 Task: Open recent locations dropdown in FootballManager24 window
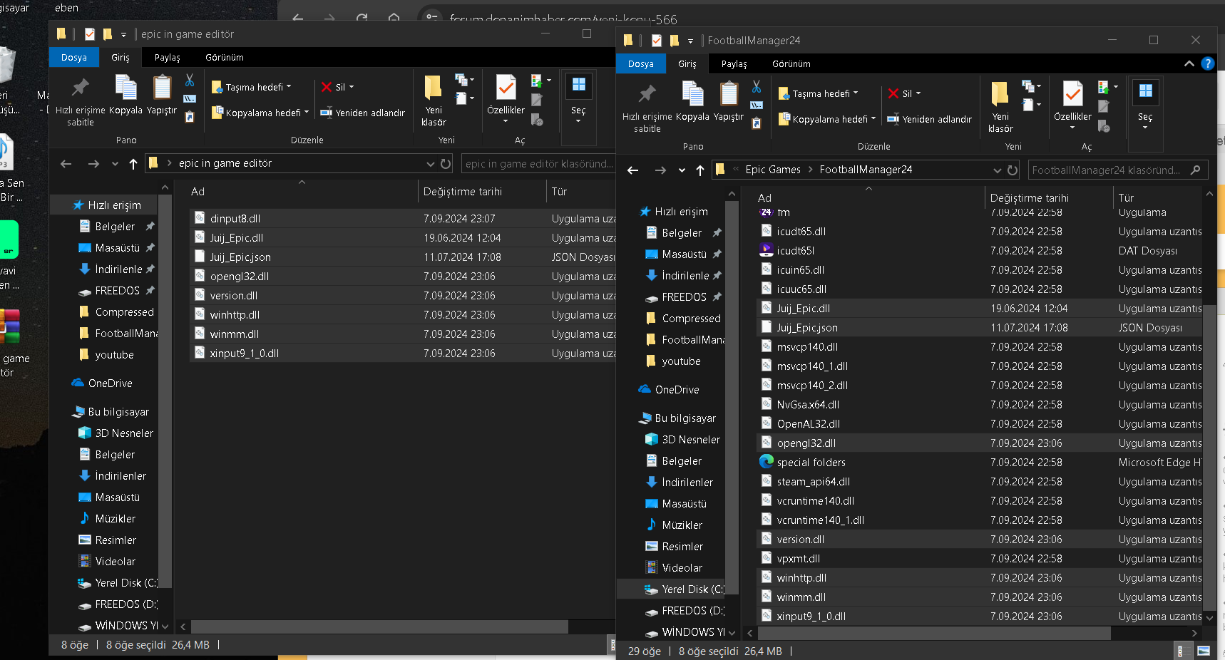682,170
